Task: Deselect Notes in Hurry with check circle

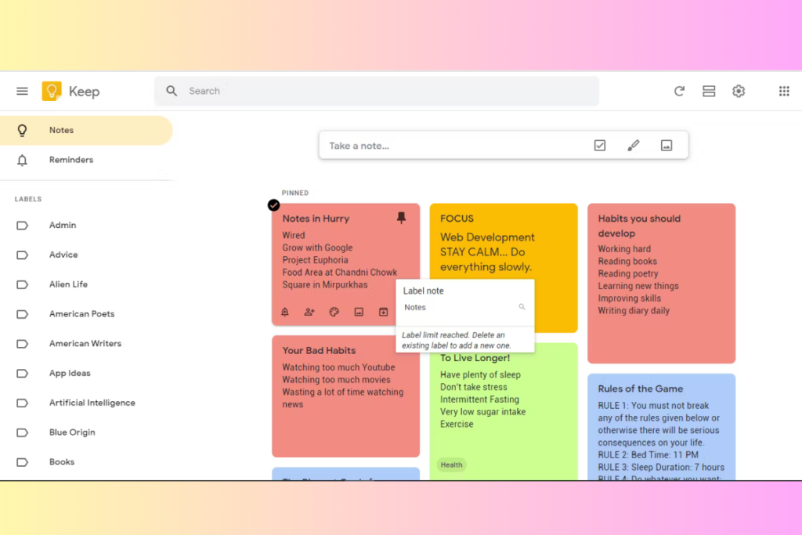Action: pos(273,205)
